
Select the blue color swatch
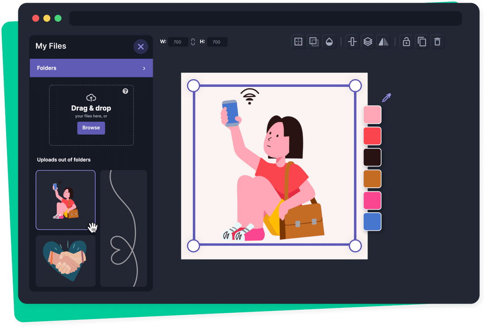click(x=372, y=221)
